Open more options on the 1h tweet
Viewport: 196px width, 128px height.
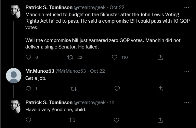[x=187, y=102]
